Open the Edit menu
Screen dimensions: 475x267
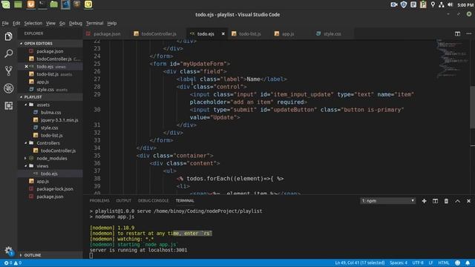click(x=16, y=23)
